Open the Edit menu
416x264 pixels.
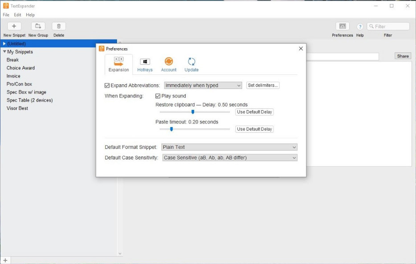(x=17, y=15)
